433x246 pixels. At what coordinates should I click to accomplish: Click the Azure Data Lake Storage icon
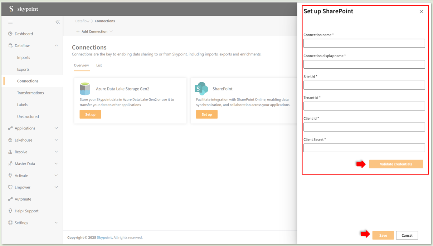pos(85,89)
